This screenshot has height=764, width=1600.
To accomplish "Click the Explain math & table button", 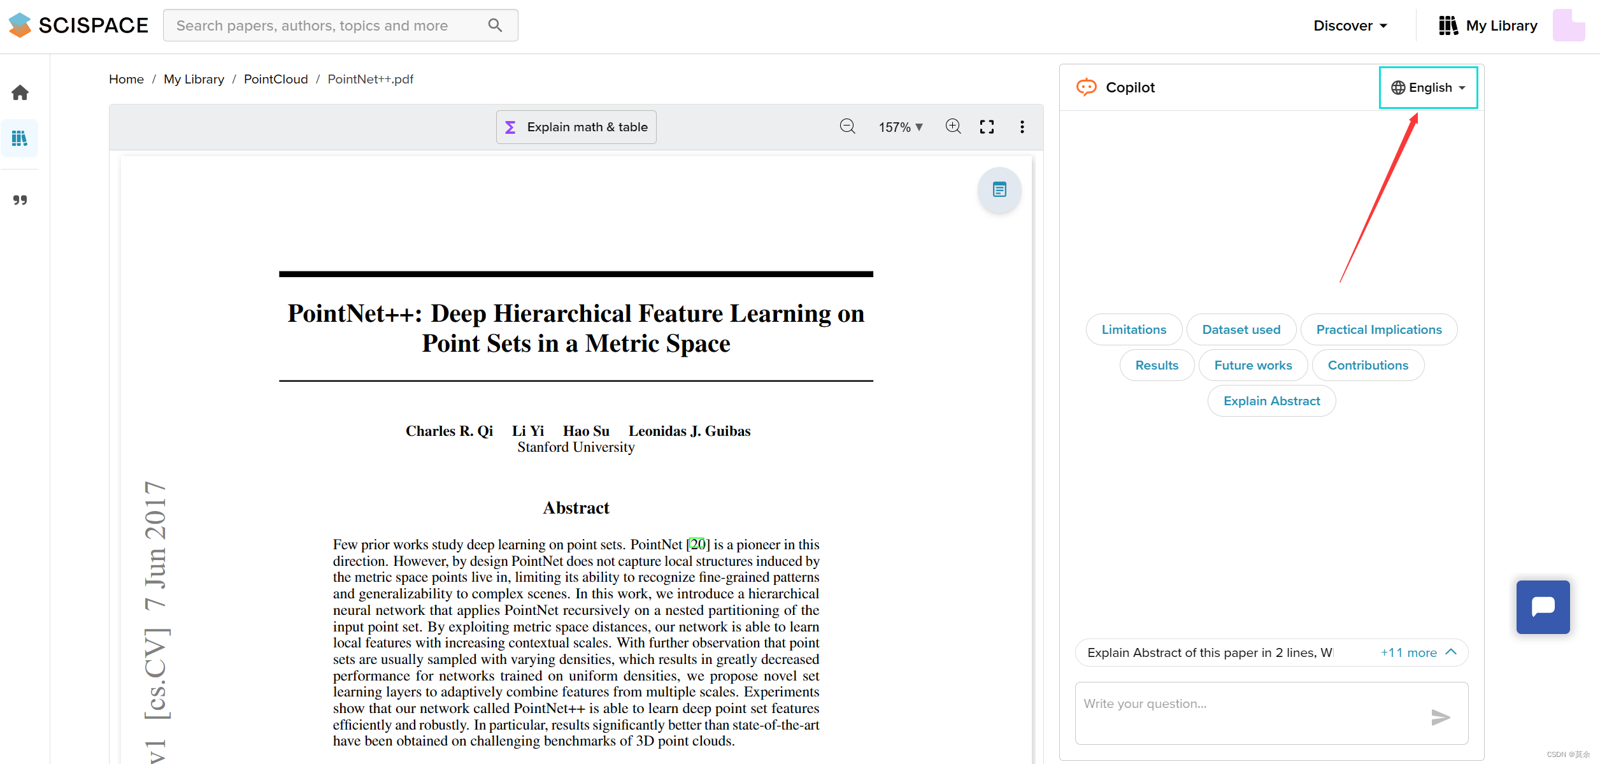I will (x=576, y=127).
